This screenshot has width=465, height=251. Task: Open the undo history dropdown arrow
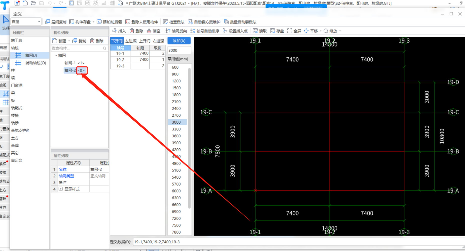54,3
